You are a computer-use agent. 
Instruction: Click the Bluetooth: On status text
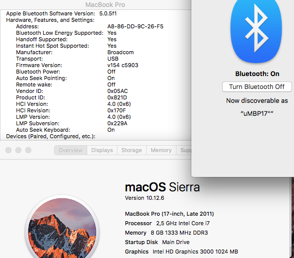coord(257,74)
